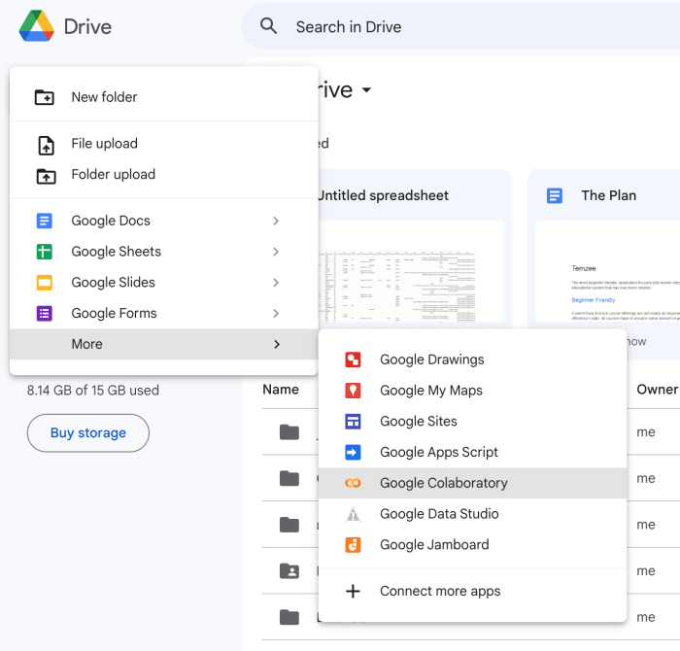Select Google Slides menu item
This screenshot has height=651, width=680.
[164, 283]
